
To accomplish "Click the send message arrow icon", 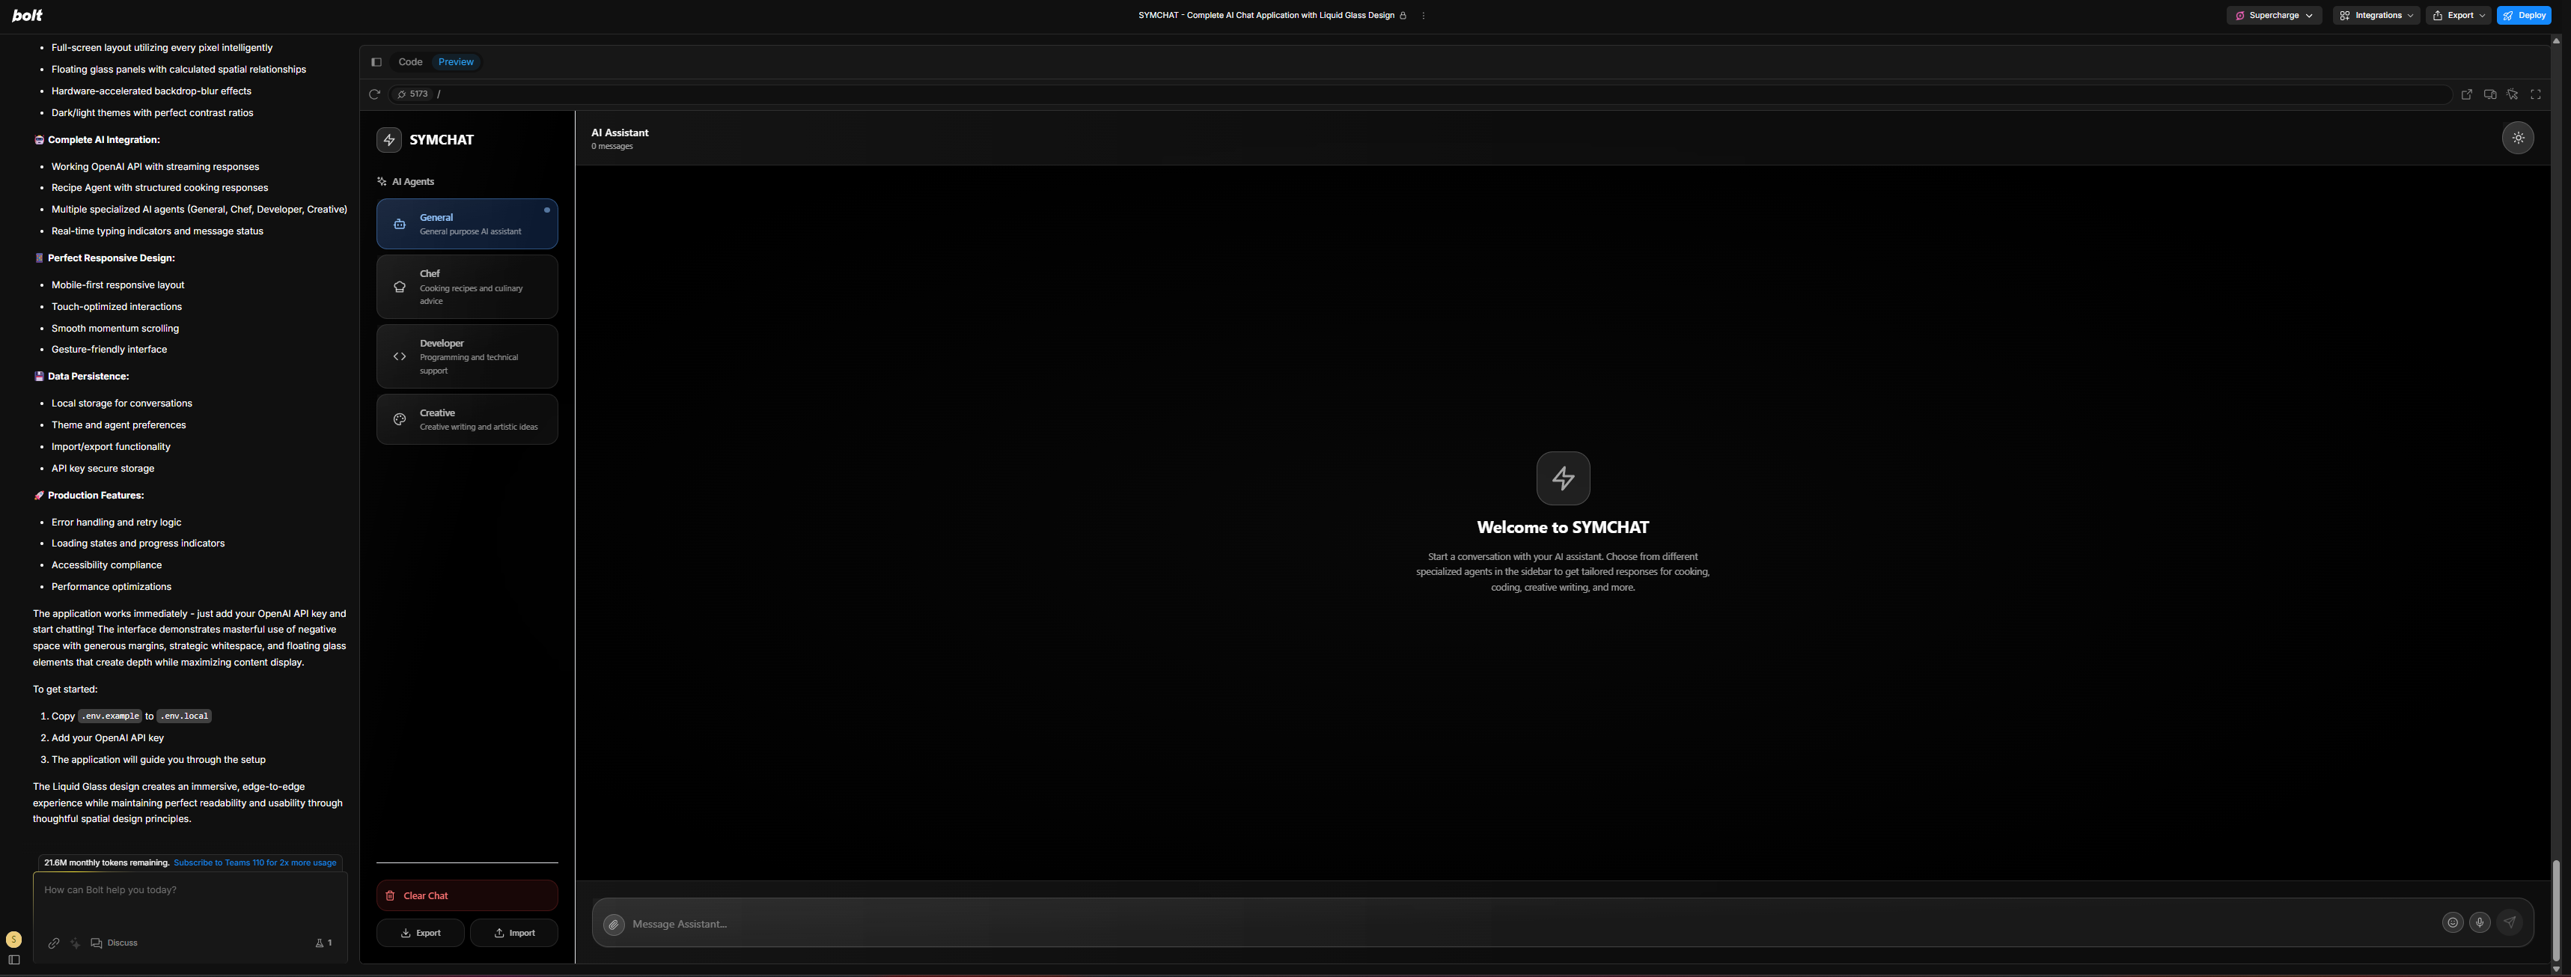I will 2509,923.
